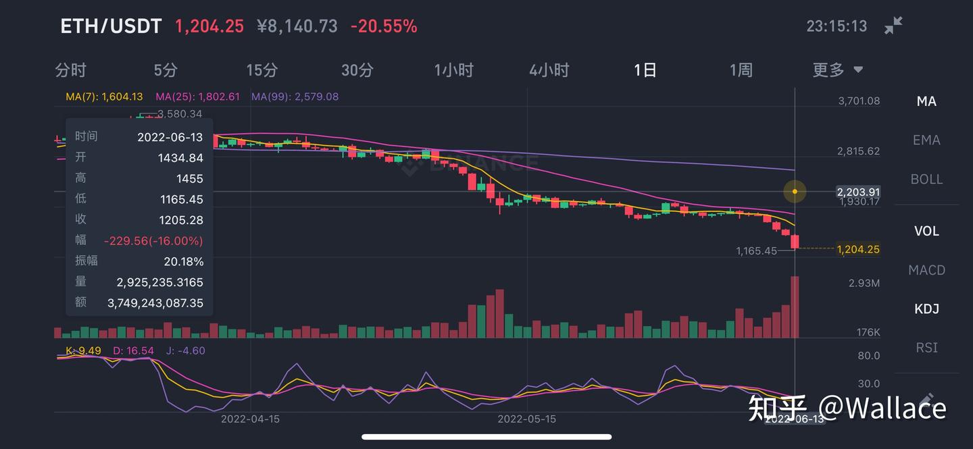Image resolution: width=973 pixels, height=449 pixels.
Task: Enable the EMA indicator
Action: pos(926,140)
